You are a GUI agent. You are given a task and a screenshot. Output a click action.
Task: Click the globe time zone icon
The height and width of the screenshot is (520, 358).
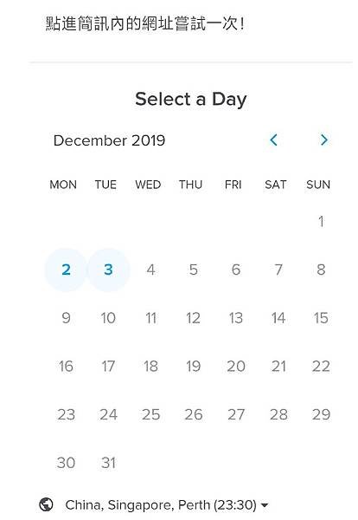[x=46, y=504]
